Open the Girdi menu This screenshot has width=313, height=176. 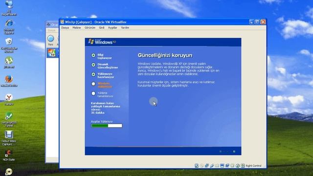pyautogui.click(x=102, y=27)
